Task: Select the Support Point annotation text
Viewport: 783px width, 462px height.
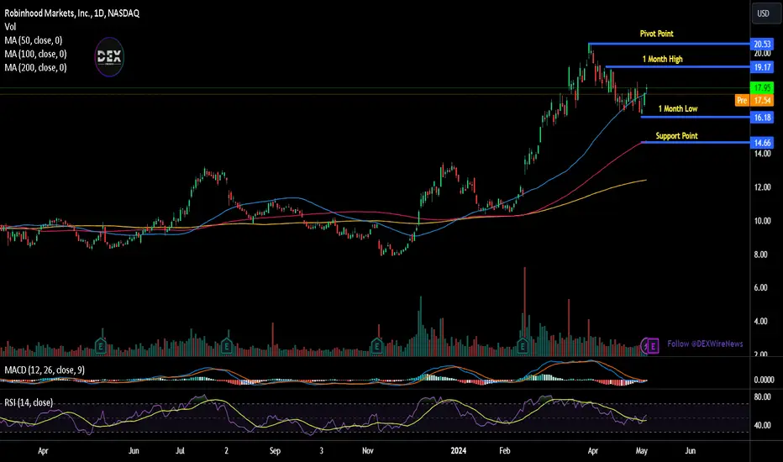Action: pos(676,136)
